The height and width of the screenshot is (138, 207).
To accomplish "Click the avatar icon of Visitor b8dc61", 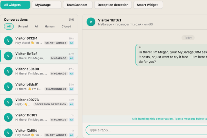I will coord(8,87).
